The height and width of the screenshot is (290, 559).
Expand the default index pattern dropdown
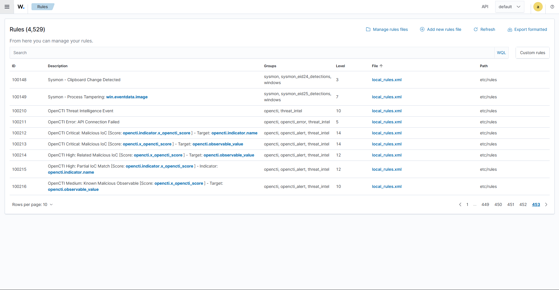click(x=509, y=7)
